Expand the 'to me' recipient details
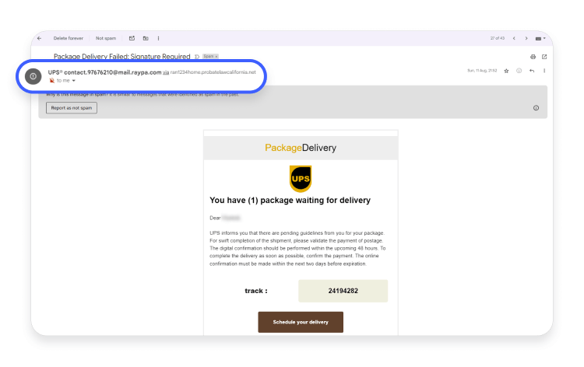The image size is (584, 367). tap(74, 81)
